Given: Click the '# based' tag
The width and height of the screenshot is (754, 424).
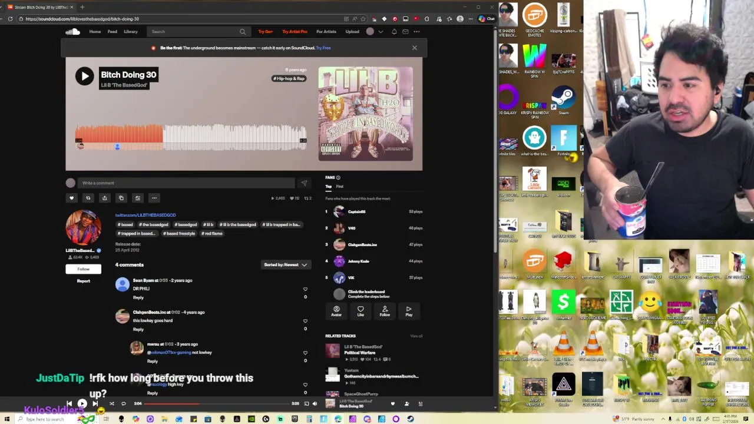Looking at the screenshot, I should coord(125,224).
